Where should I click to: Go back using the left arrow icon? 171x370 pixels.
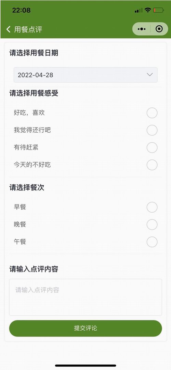pos(9,29)
